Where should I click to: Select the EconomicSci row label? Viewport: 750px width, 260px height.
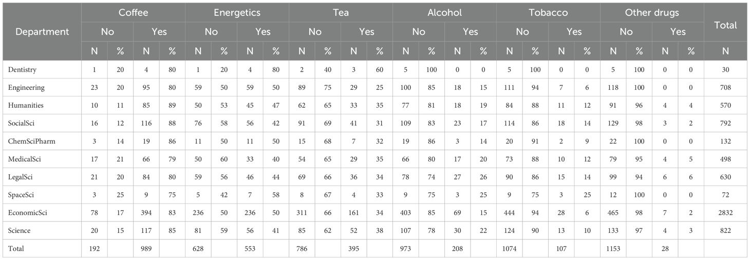(x=26, y=213)
